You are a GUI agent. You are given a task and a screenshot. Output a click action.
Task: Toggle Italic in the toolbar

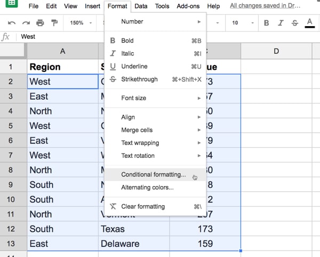pos(281,23)
